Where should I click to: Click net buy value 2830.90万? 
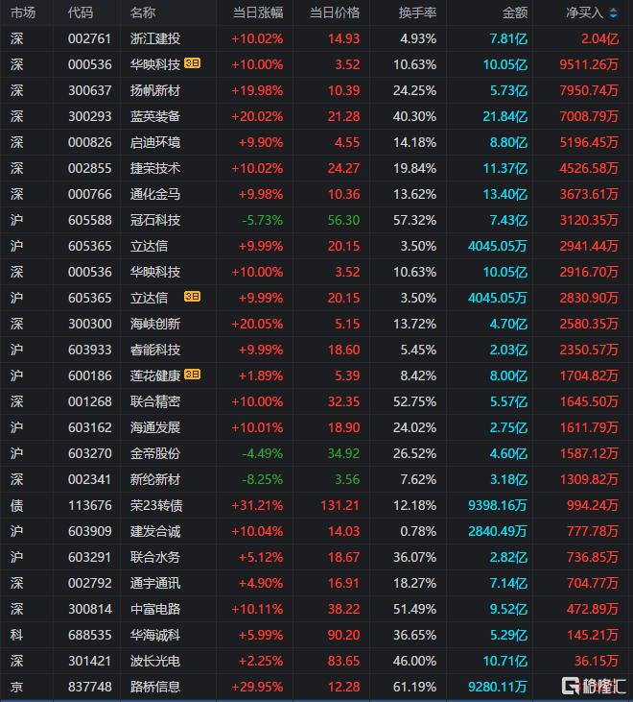pos(589,298)
